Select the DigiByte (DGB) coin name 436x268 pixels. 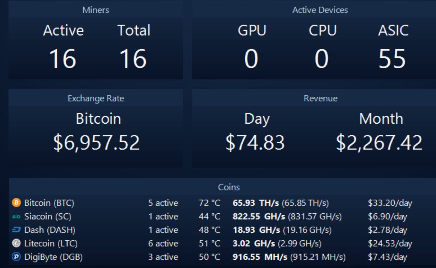(53, 257)
